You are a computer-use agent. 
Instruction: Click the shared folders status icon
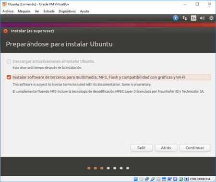(158, 179)
